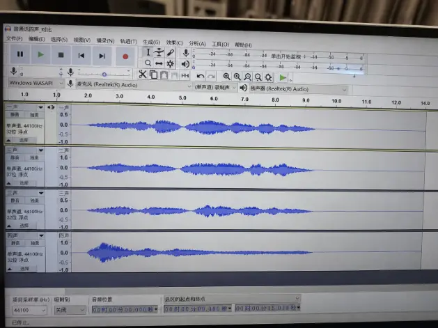Click the playback meter speaker icon
Screen dimensions: 438x328
coord(185,64)
